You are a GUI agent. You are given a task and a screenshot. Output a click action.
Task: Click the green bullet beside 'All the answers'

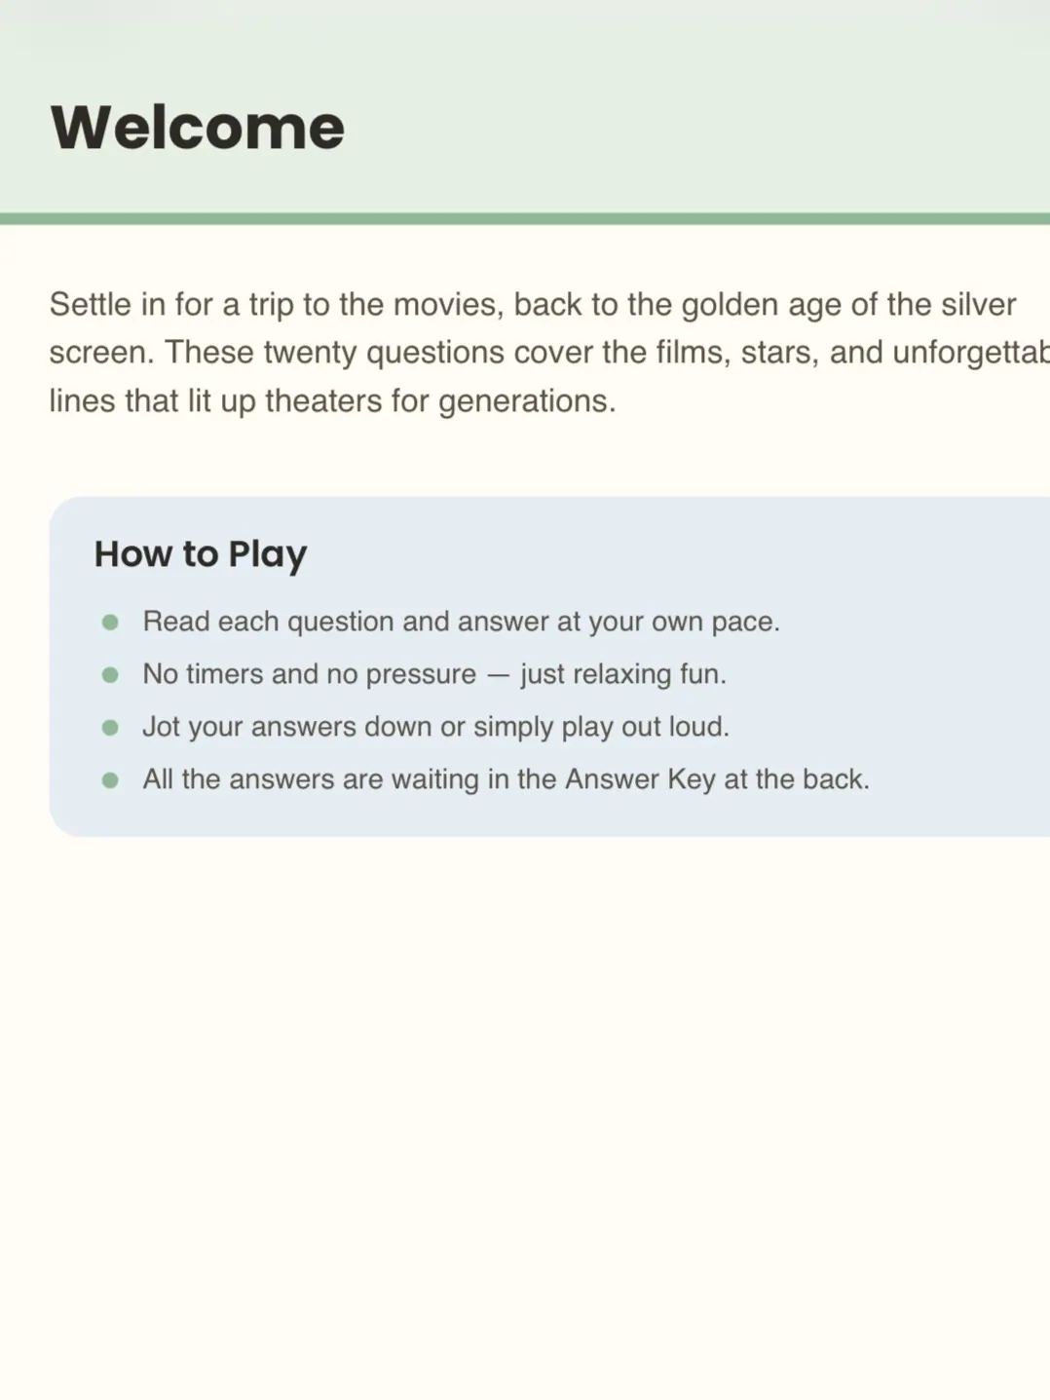pos(110,779)
